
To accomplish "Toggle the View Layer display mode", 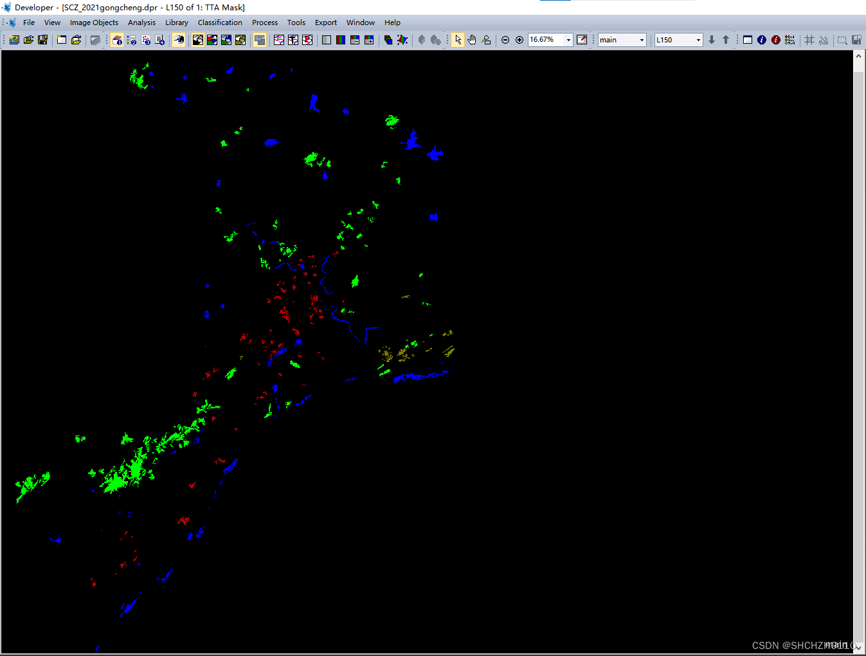I will [198, 40].
